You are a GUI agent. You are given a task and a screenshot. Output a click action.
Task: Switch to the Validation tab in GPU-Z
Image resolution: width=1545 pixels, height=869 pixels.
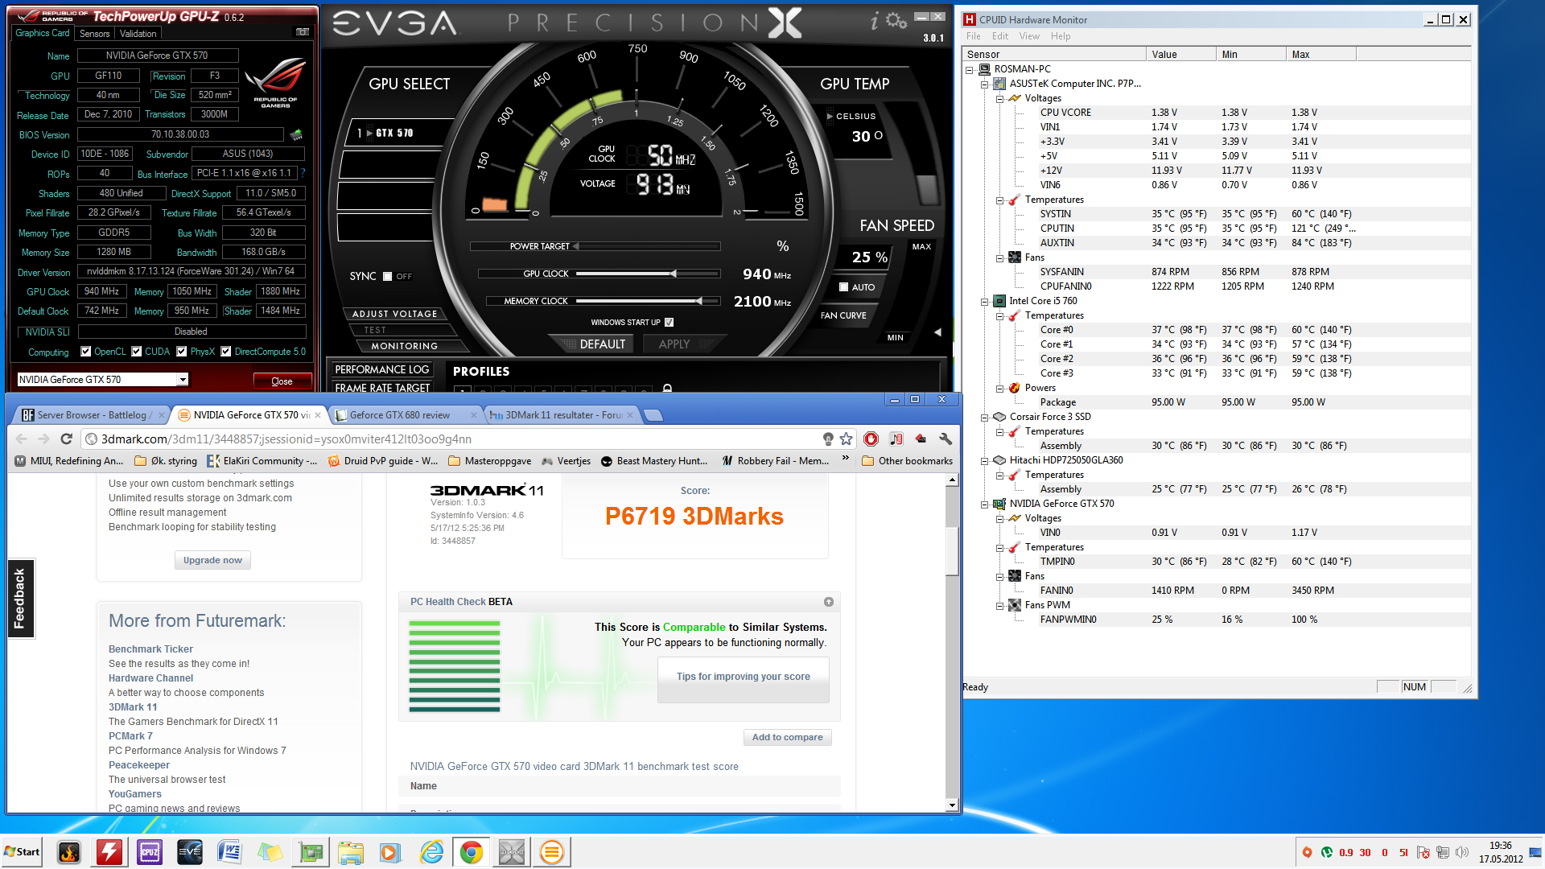point(138,34)
